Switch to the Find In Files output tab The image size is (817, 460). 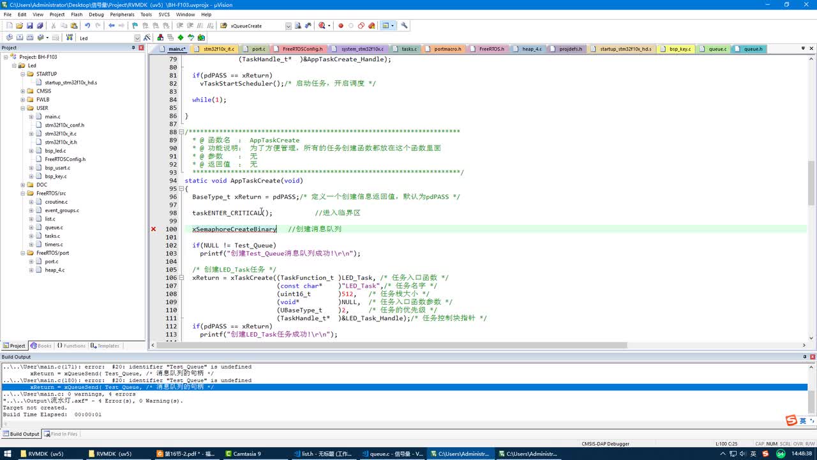pyautogui.click(x=61, y=434)
